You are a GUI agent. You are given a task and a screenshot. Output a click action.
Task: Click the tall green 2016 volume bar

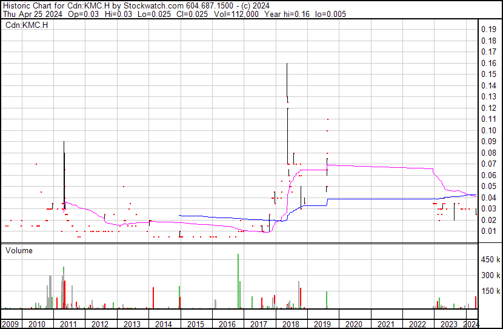238,281
